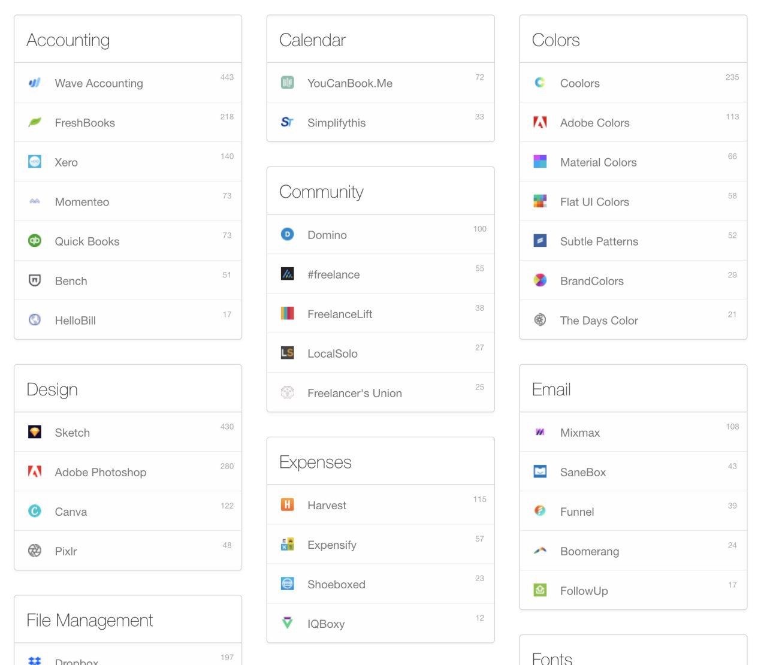Image resolution: width=767 pixels, height=665 pixels.
Task: Click the HelloBill globe icon
Action: [x=35, y=320]
